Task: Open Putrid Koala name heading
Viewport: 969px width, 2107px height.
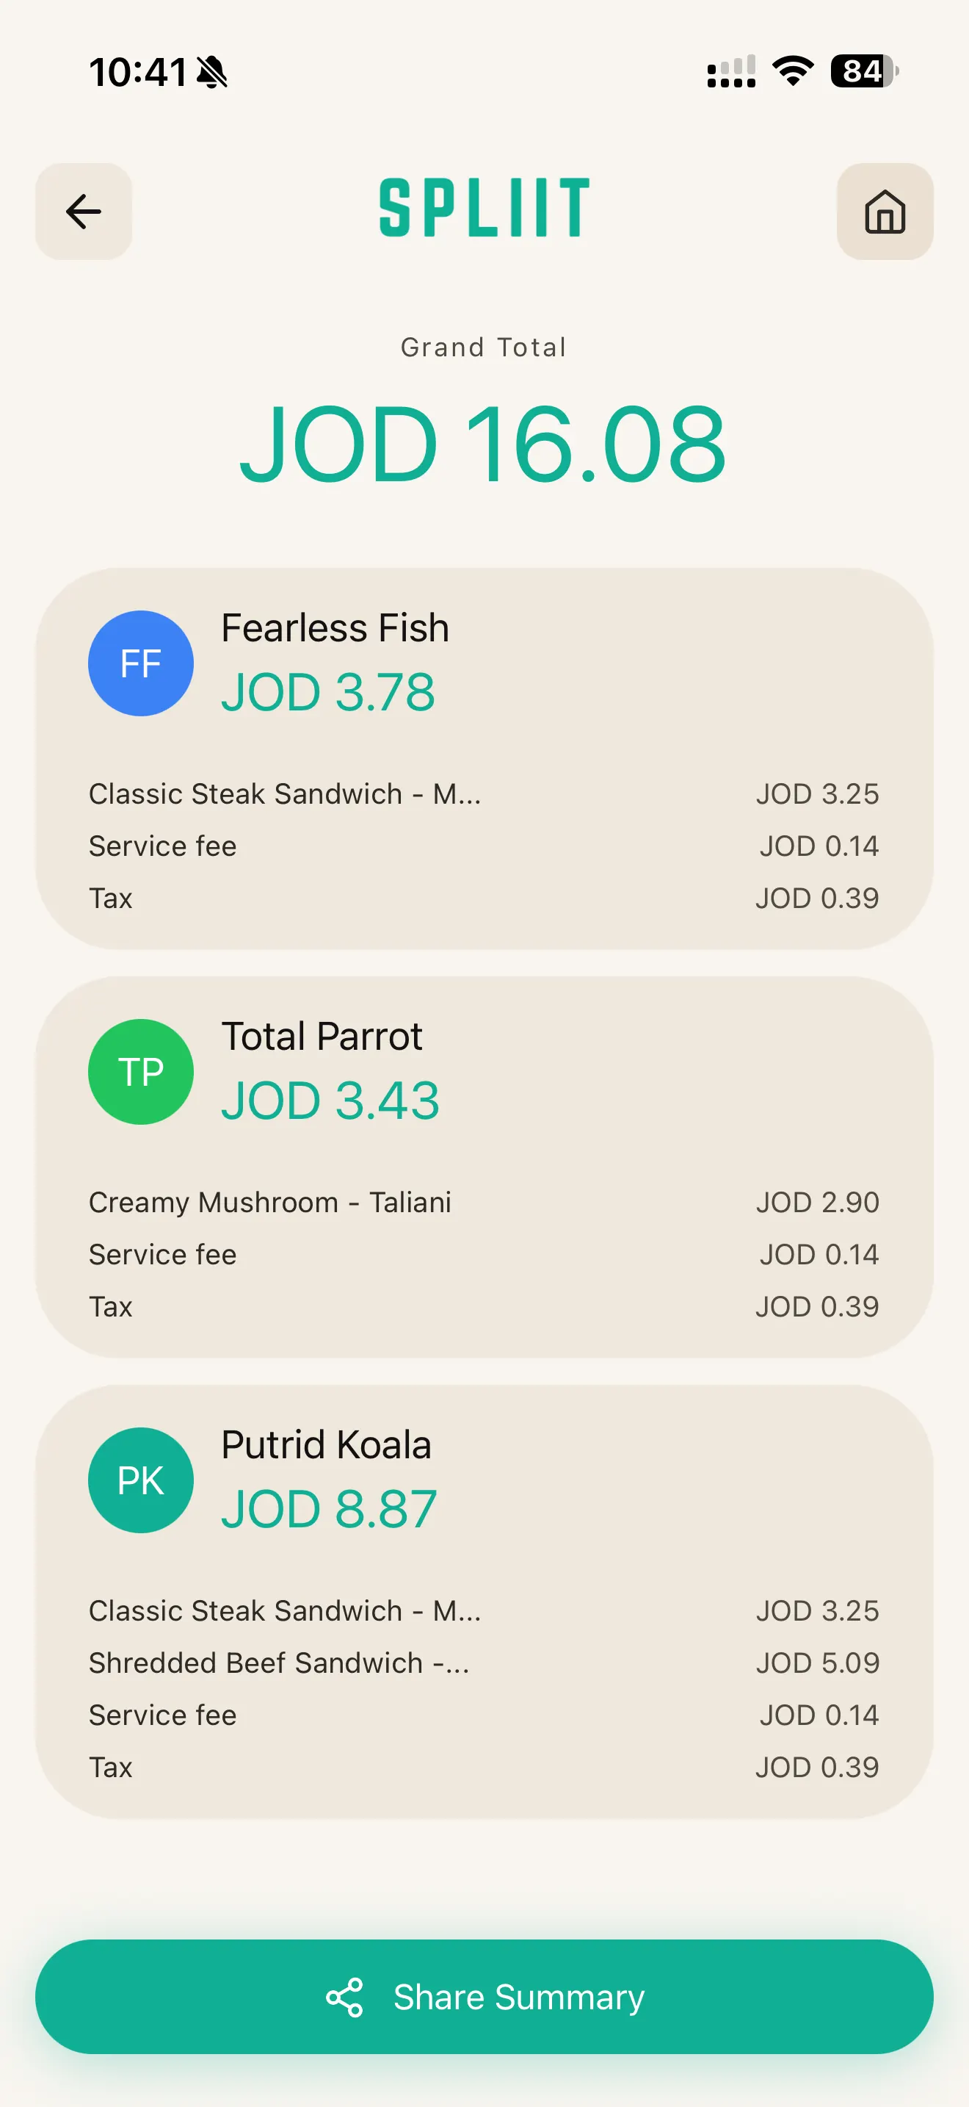Action: pyautogui.click(x=326, y=1444)
